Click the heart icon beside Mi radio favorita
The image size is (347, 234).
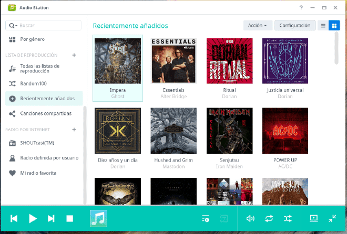(12, 173)
